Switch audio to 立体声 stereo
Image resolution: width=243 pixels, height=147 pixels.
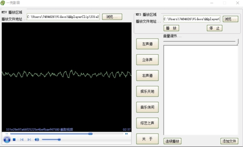point(147,60)
